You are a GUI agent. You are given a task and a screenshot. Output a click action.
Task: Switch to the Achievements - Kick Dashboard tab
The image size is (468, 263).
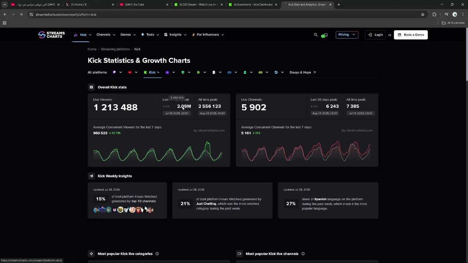click(x=252, y=5)
